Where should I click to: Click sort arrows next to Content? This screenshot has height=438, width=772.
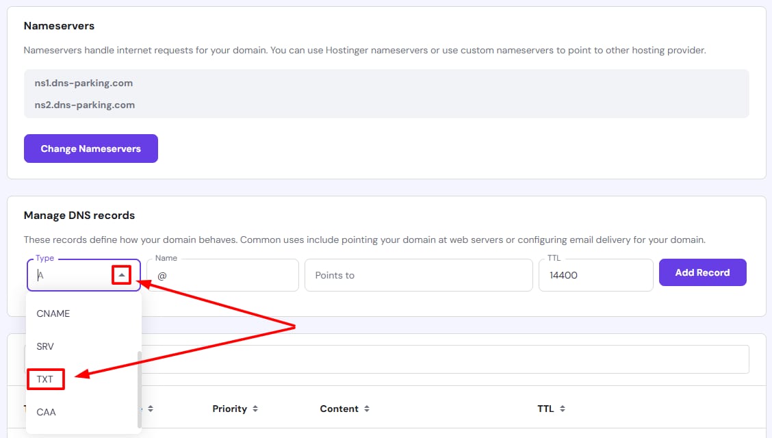[367, 409]
